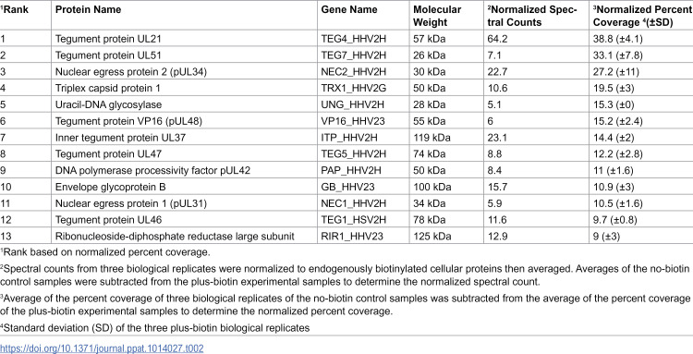Select Nuclear egress protein 2 (pUL34) cell
The height and width of the screenshot is (354, 693).
pos(184,71)
